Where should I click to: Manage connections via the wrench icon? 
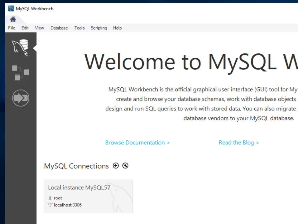125,166
